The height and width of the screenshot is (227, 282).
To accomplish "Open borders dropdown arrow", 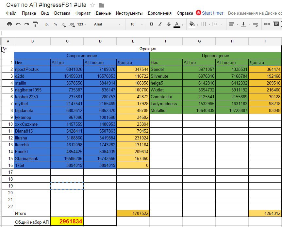I will (209, 24).
